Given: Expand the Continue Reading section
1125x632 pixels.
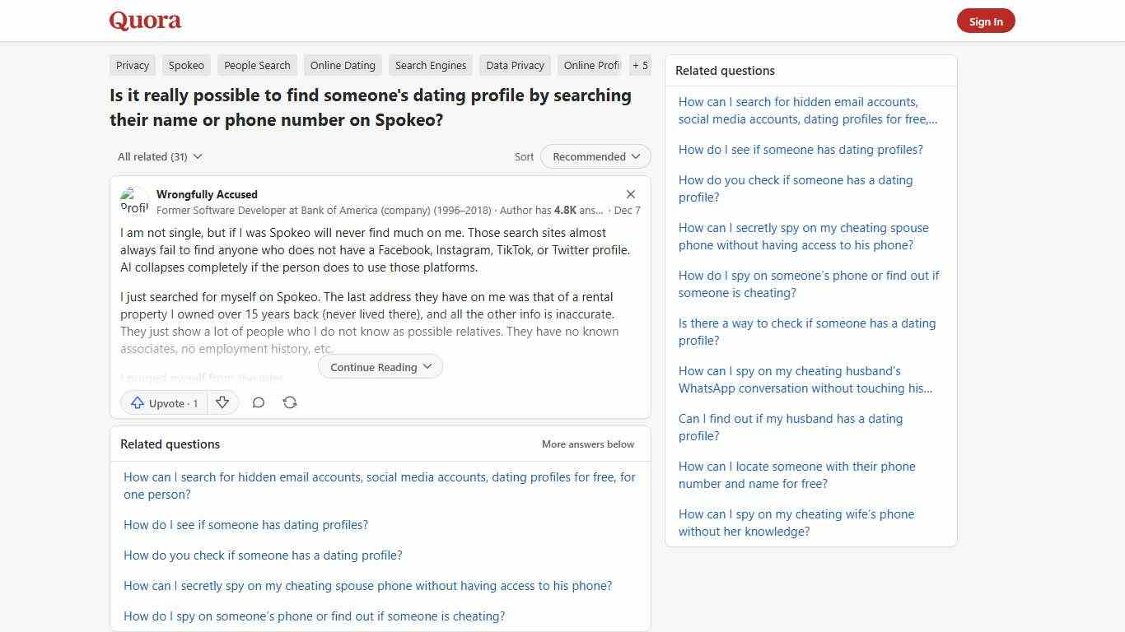Looking at the screenshot, I should pyautogui.click(x=380, y=367).
